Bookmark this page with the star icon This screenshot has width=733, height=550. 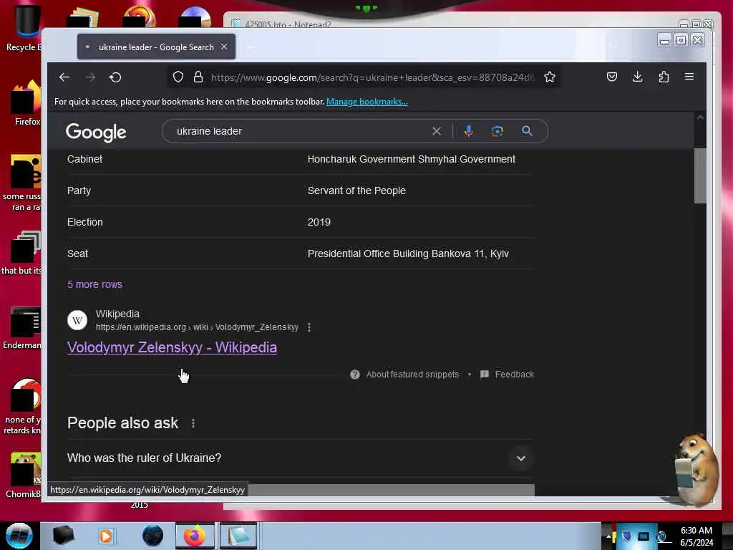(x=550, y=77)
